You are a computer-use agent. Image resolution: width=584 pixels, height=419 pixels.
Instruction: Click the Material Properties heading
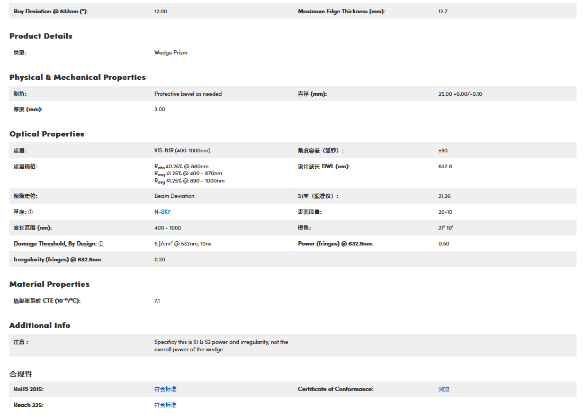[49, 284]
